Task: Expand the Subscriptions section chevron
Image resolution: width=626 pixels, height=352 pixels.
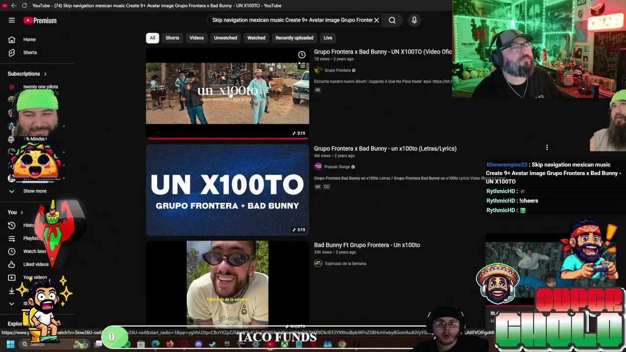Action: point(45,74)
